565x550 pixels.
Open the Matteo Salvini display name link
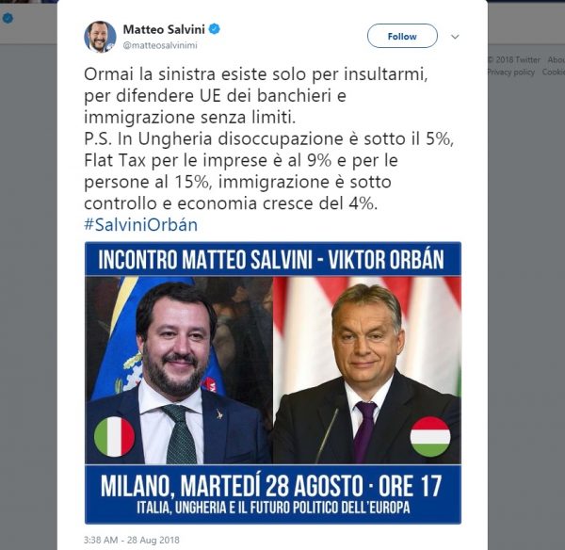(x=165, y=28)
